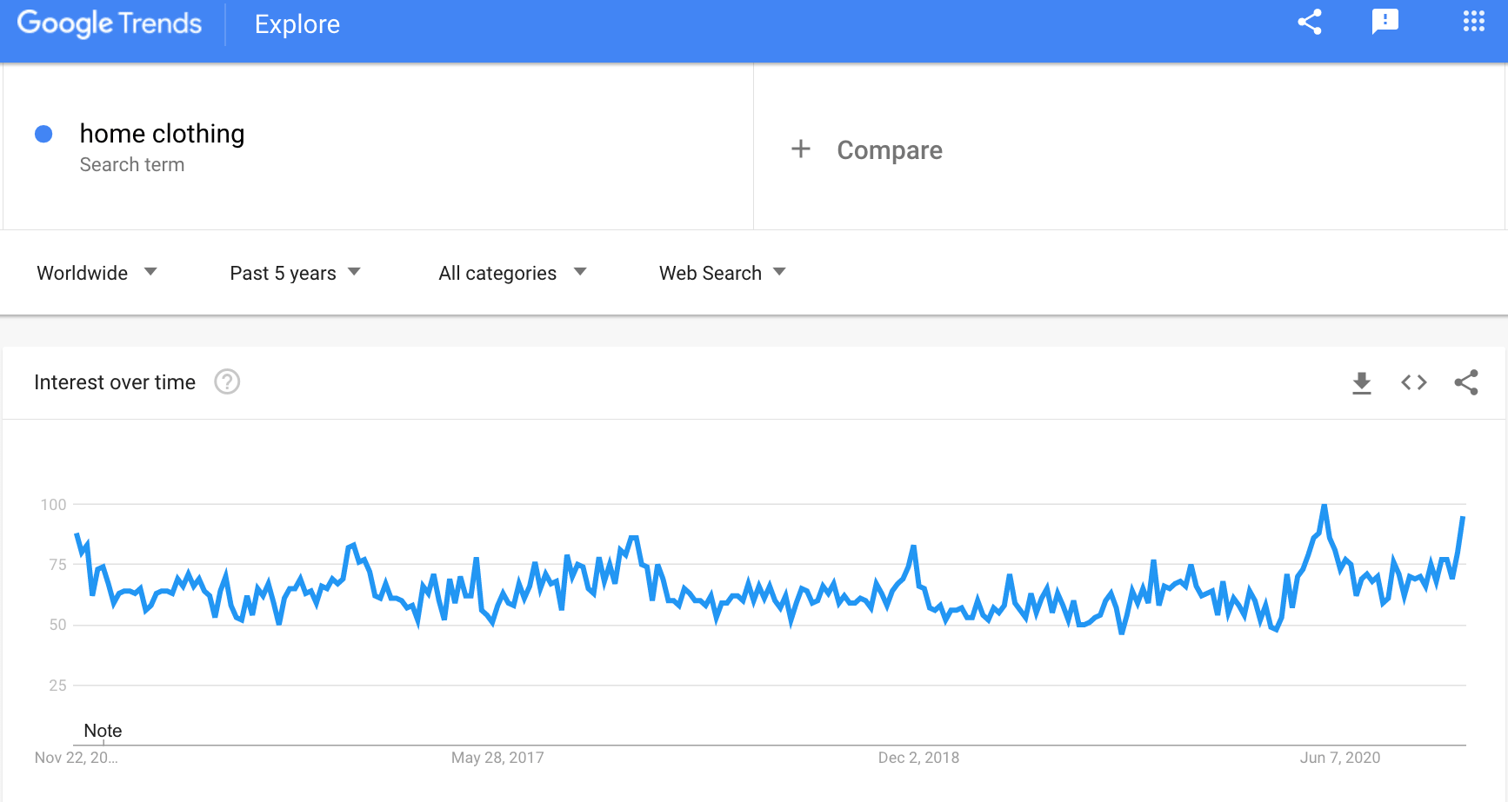Share the Interest over time chart

tap(1466, 382)
